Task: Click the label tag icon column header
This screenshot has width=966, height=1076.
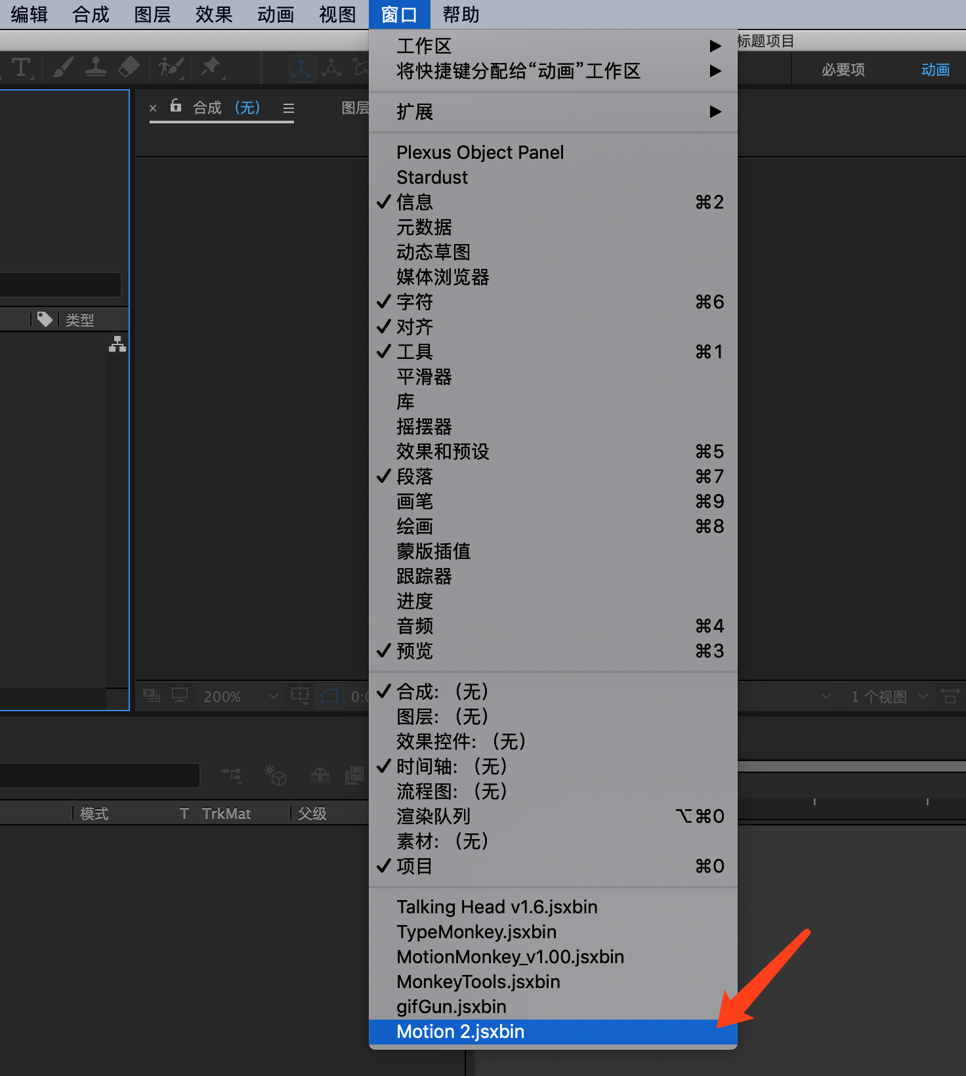Action: (45, 320)
